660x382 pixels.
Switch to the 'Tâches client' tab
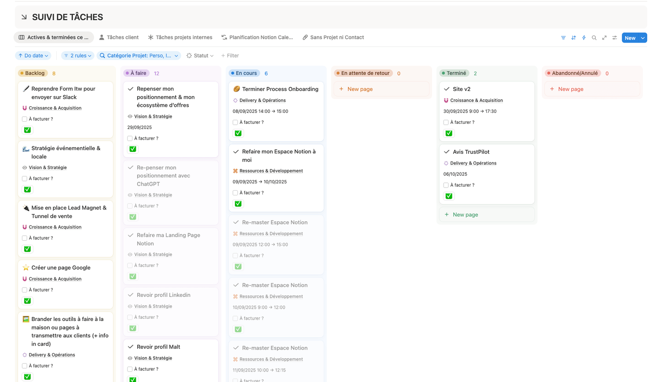coord(119,37)
